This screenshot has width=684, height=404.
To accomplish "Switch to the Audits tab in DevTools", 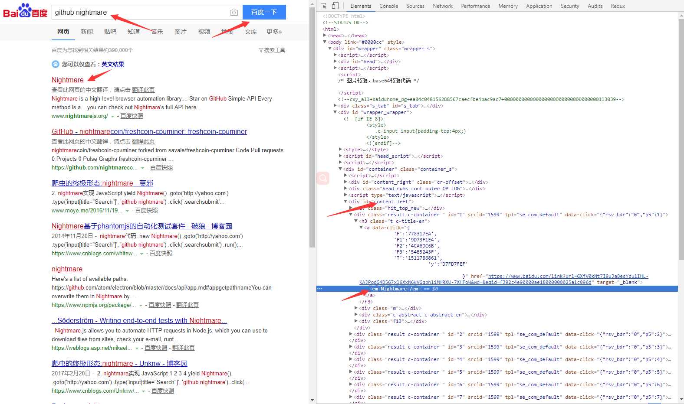I will coord(595,6).
